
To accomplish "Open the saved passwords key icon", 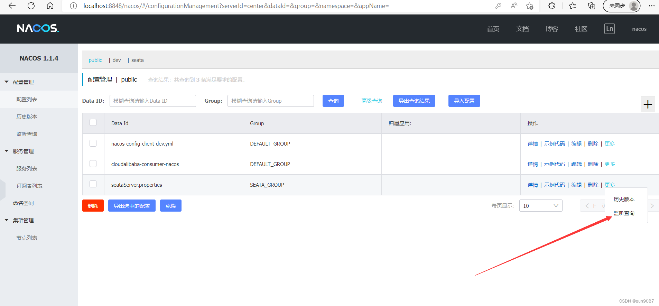I will pyautogui.click(x=498, y=6).
